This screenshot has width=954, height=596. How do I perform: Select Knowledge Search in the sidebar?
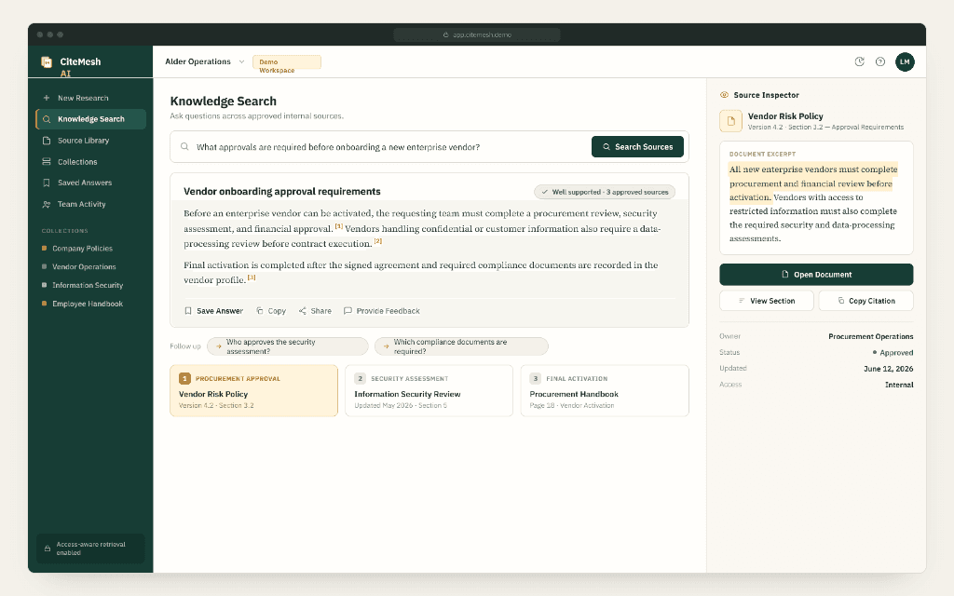tap(90, 119)
